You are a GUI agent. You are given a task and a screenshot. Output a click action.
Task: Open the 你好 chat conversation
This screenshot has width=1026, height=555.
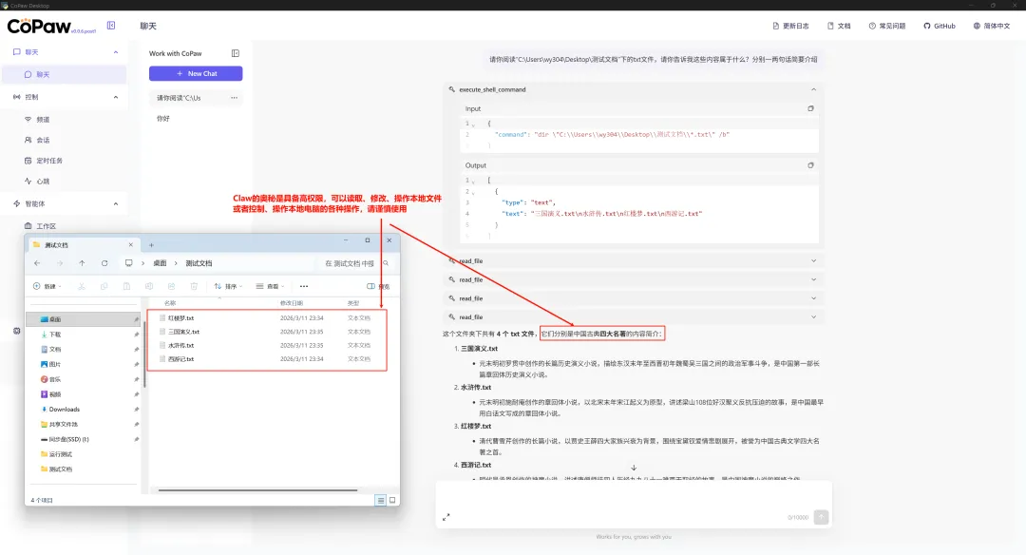pos(196,119)
